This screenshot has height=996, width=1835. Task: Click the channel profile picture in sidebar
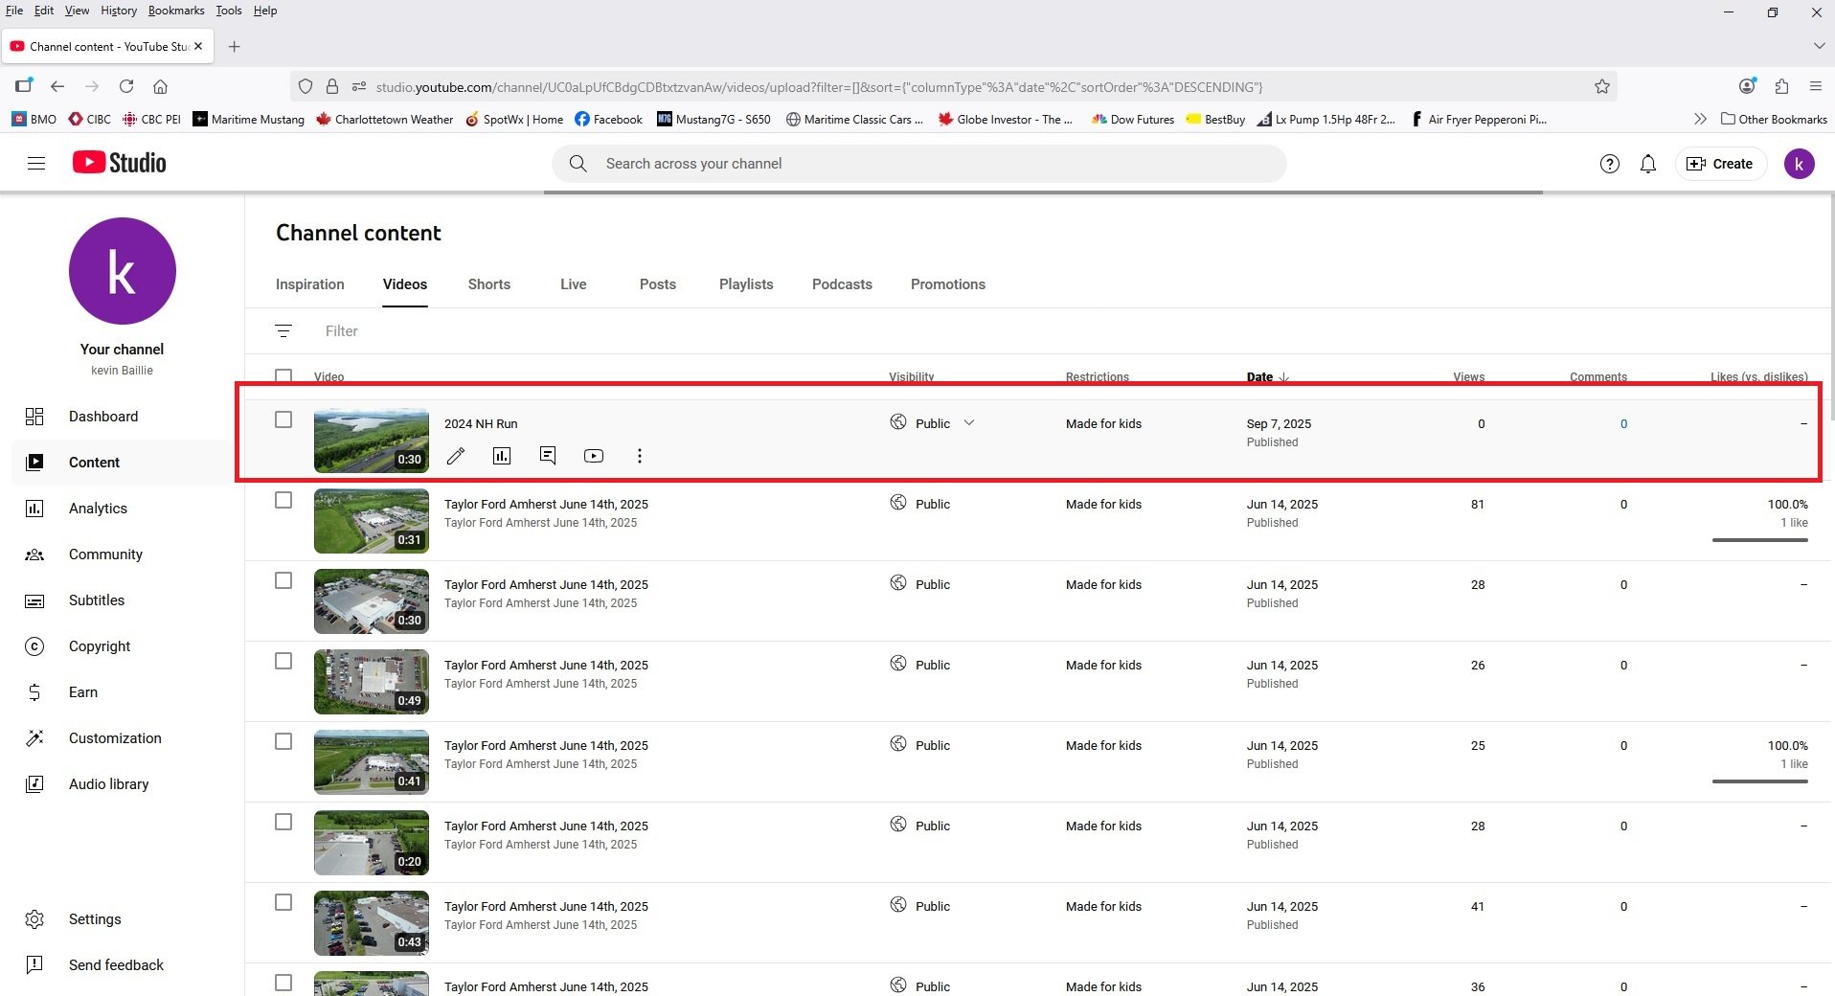(x=123, y=271)
